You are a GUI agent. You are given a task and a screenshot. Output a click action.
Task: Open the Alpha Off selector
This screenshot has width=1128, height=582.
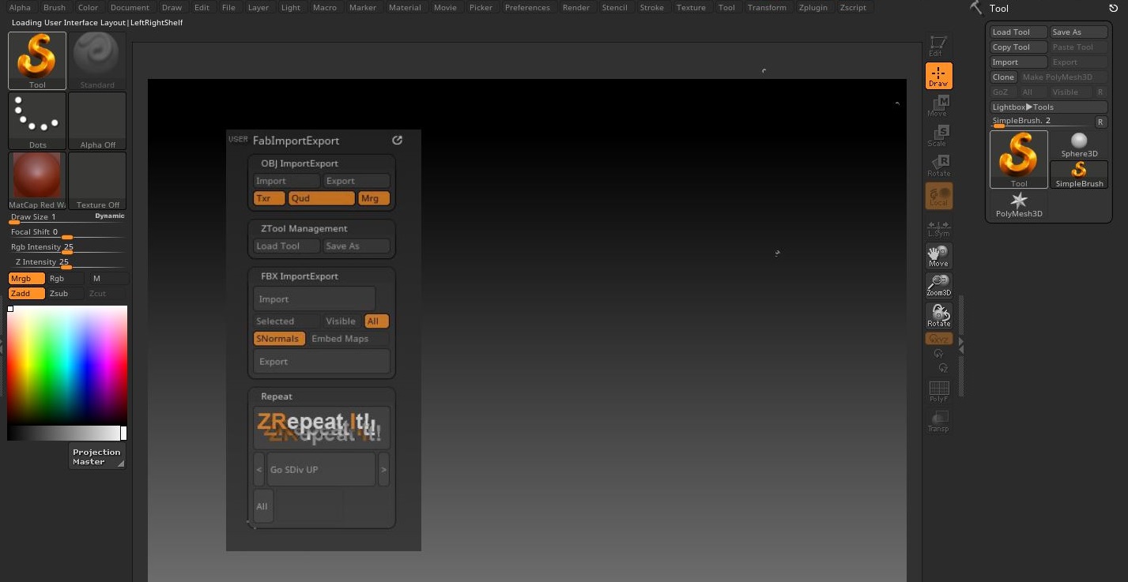pyautogui.click(x=97, y=121)
